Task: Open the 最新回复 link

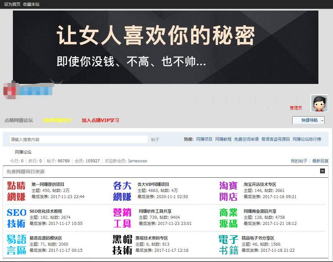Action: click(320, 161)
